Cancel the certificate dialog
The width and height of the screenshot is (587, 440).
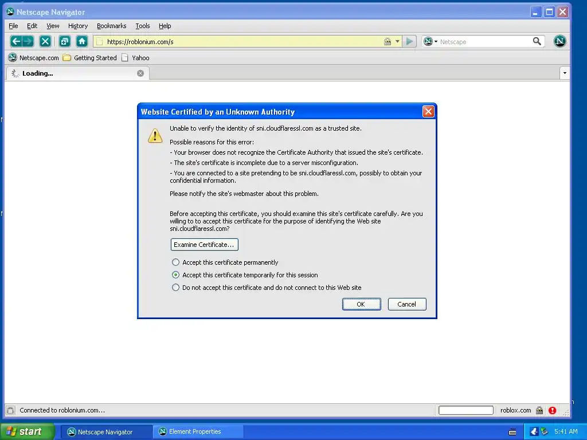click(x=407, y=304)
